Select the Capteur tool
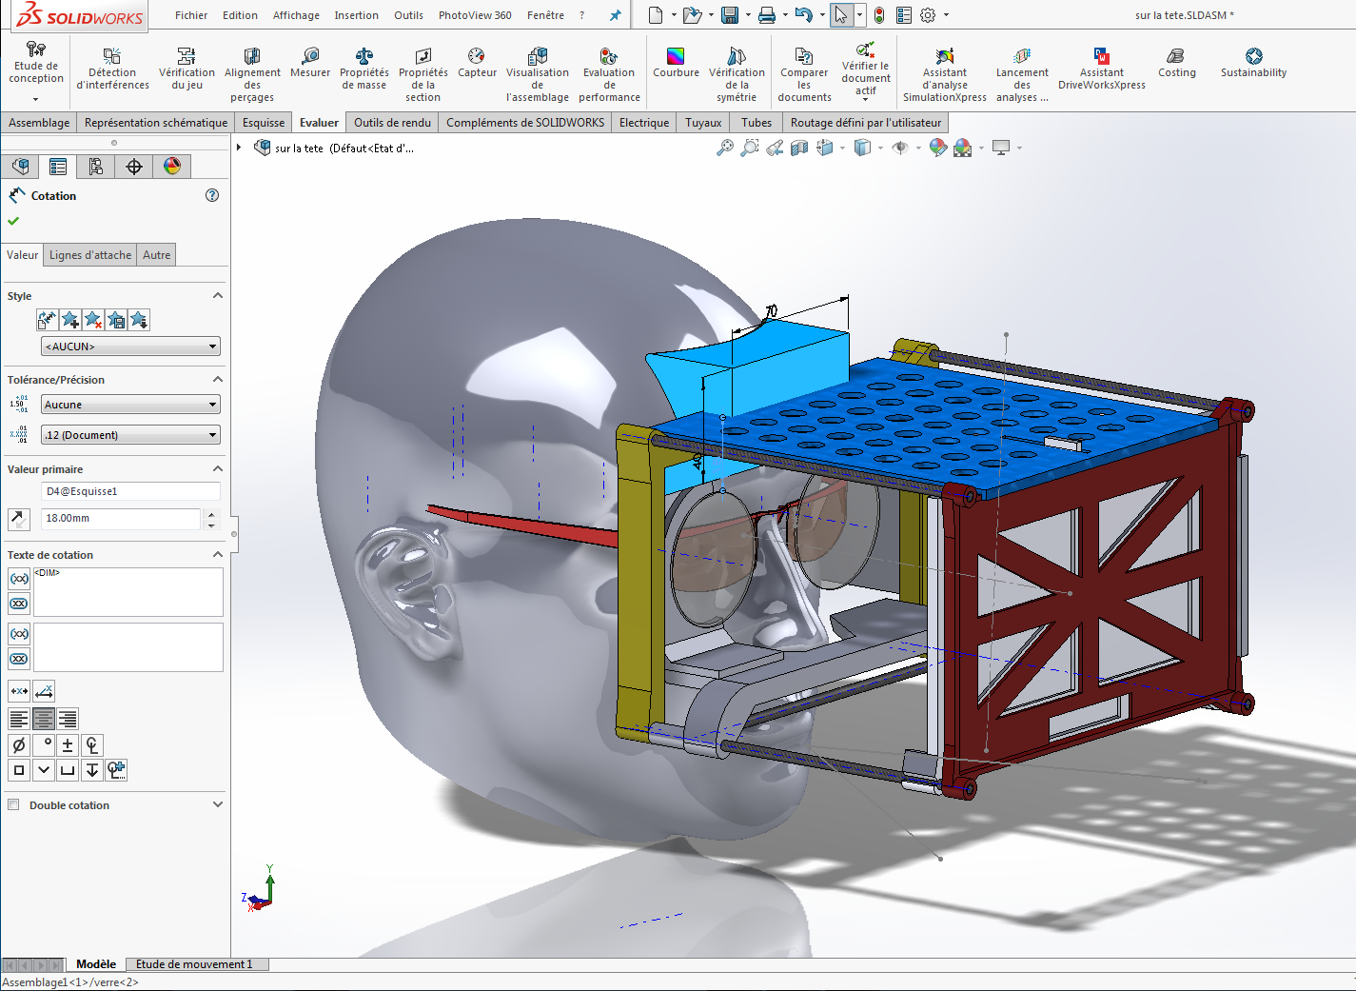1356x991 pixels. point(477,63)
